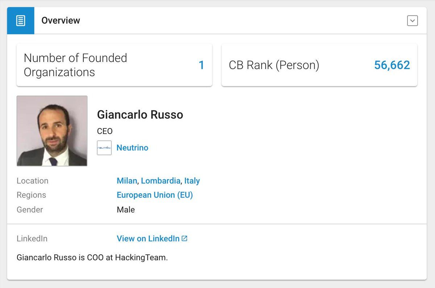Open the Italy location link
This screenshot has width=435, height=288.
(192, 181)
